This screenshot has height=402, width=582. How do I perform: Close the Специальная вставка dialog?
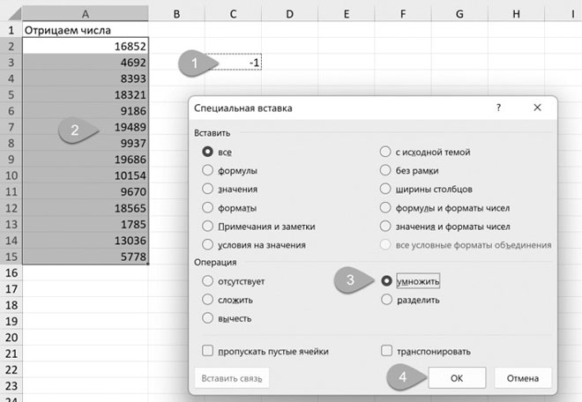tap(536, 108)
